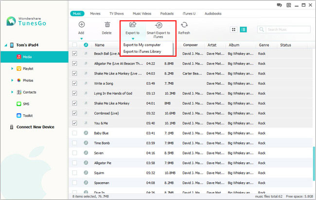Switch to the Podcasts tab
The image size is (316, 200).
click(167, 14)
